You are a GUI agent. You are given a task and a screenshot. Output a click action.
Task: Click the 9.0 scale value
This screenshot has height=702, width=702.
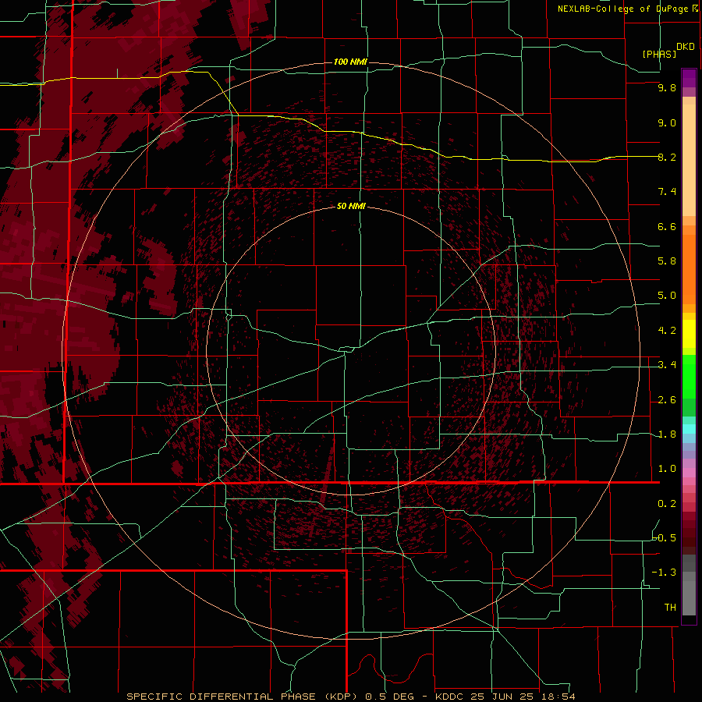click(x=667, y=123)
